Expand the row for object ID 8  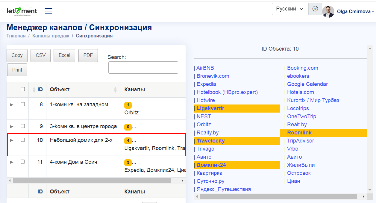(x=12, y=104)
